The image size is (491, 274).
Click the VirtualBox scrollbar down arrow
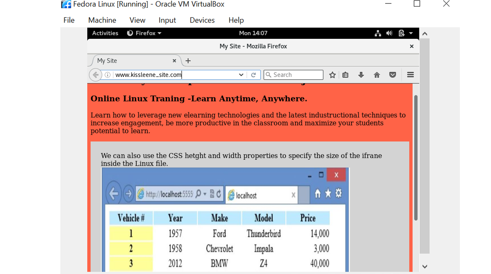pyautogui.click(x=424, y=267)
